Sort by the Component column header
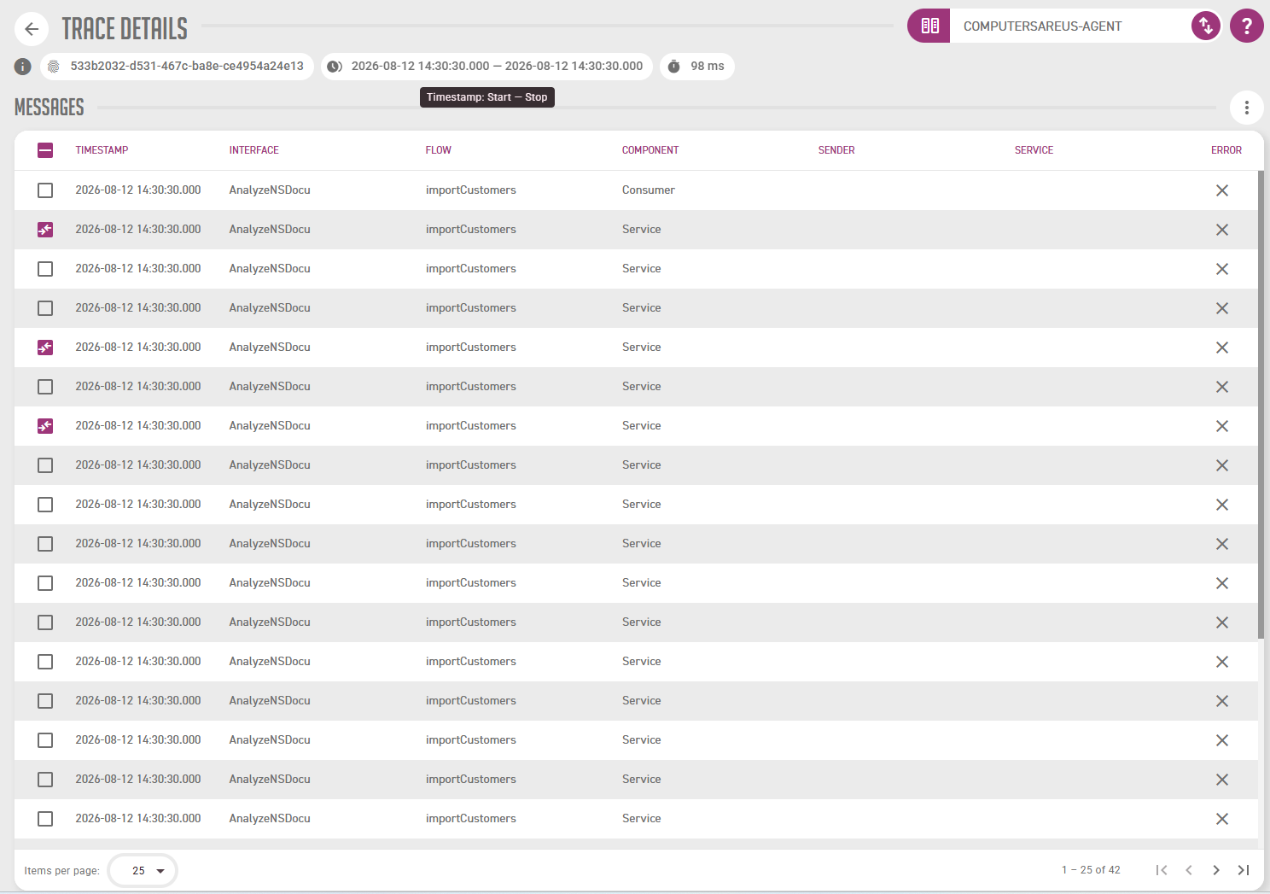 pyautogui.click(x=650, y=150)
